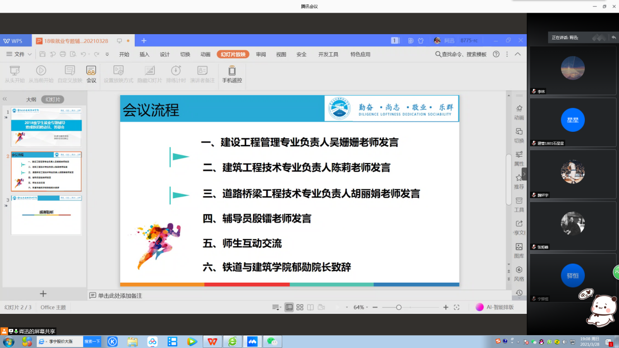Open the 动画 animation side panel

click(x=519, y=113)
